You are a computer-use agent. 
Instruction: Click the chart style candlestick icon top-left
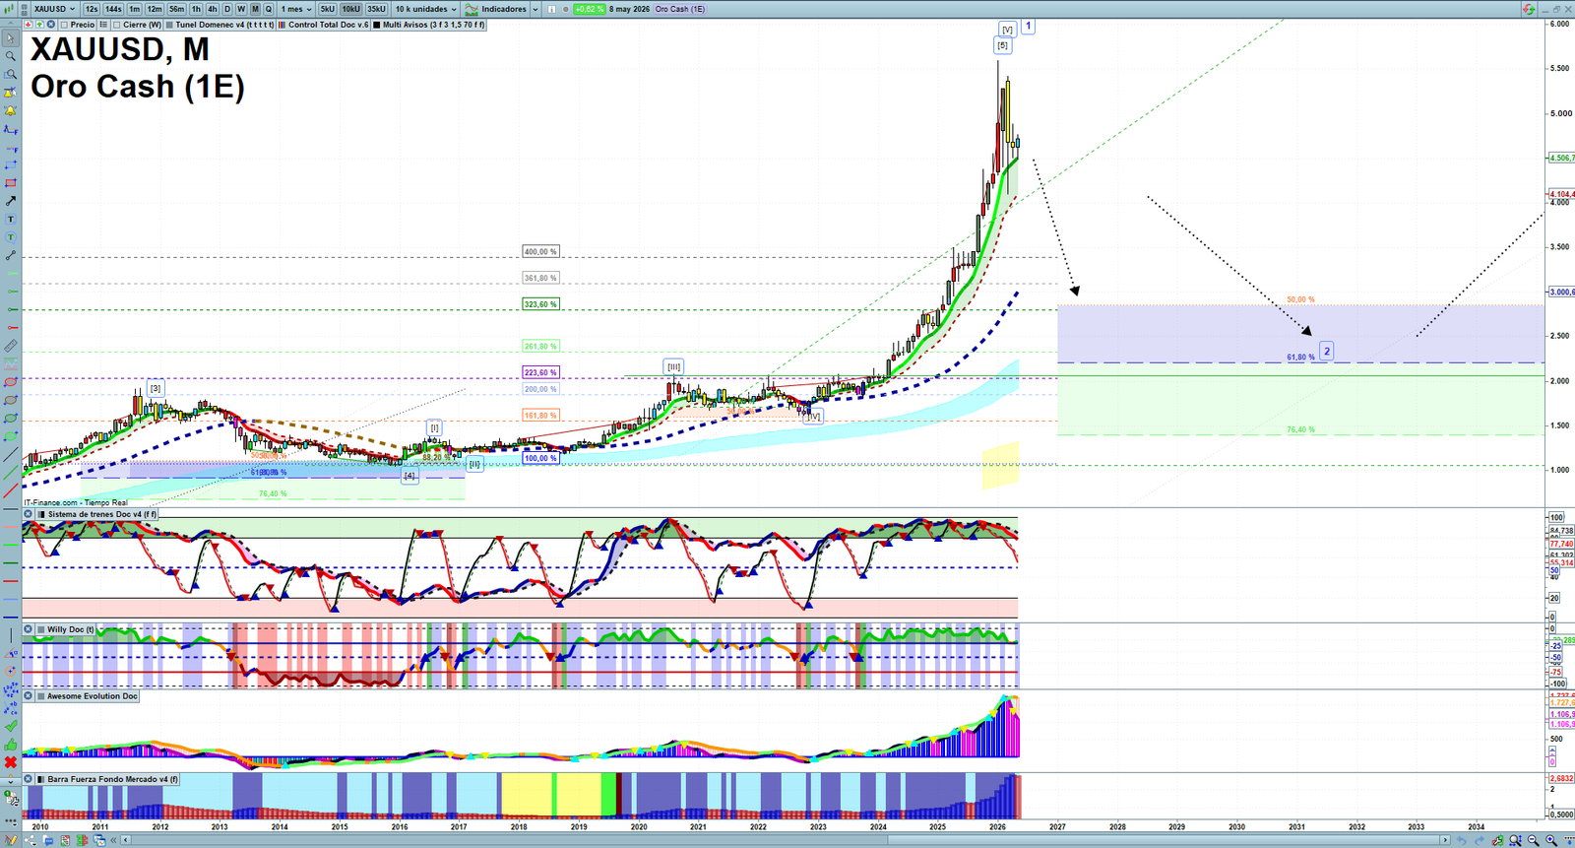(x=8, y=9)
